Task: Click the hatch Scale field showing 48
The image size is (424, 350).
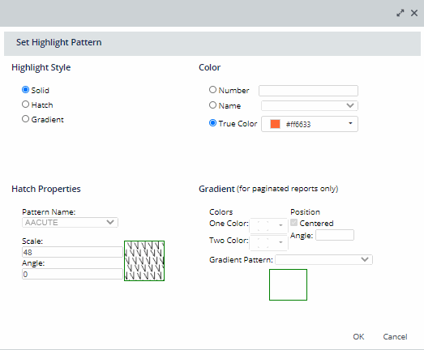Action: point(72,252)
